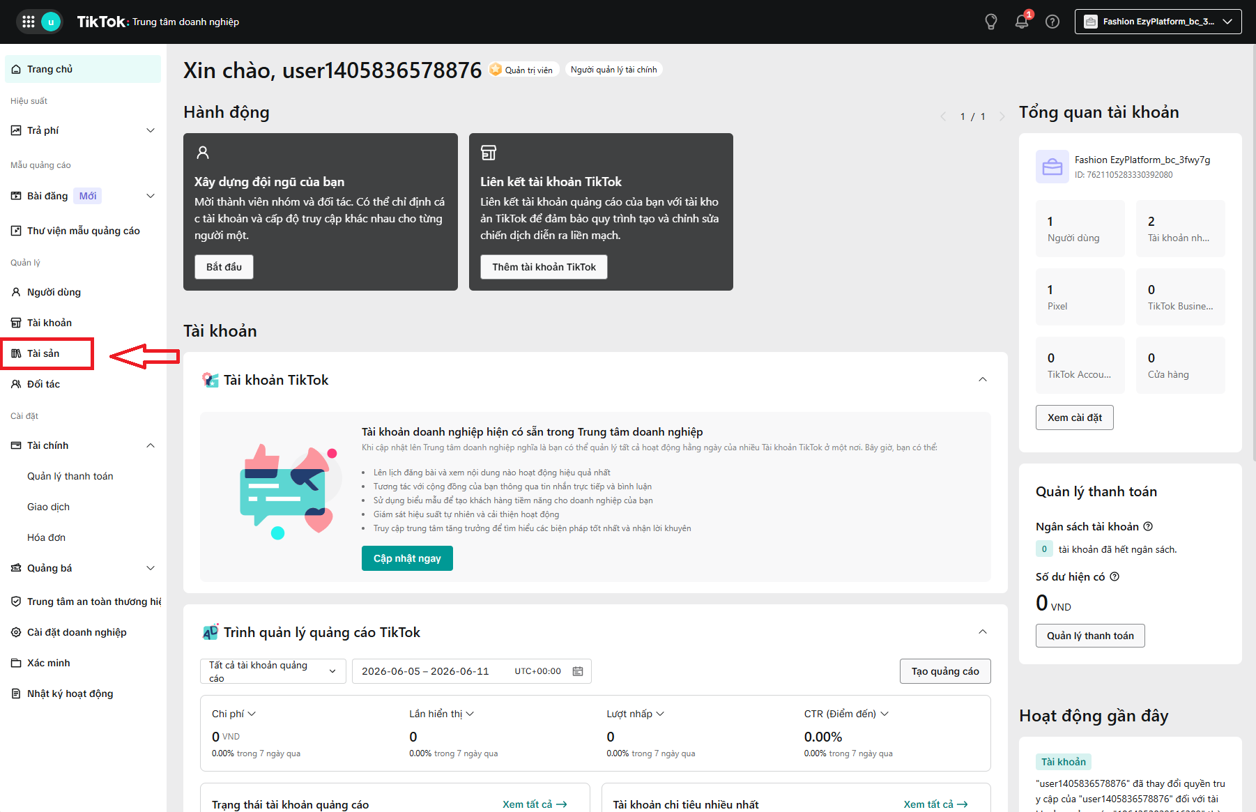Open Trang chủ in sidebar

click(83, 69)
